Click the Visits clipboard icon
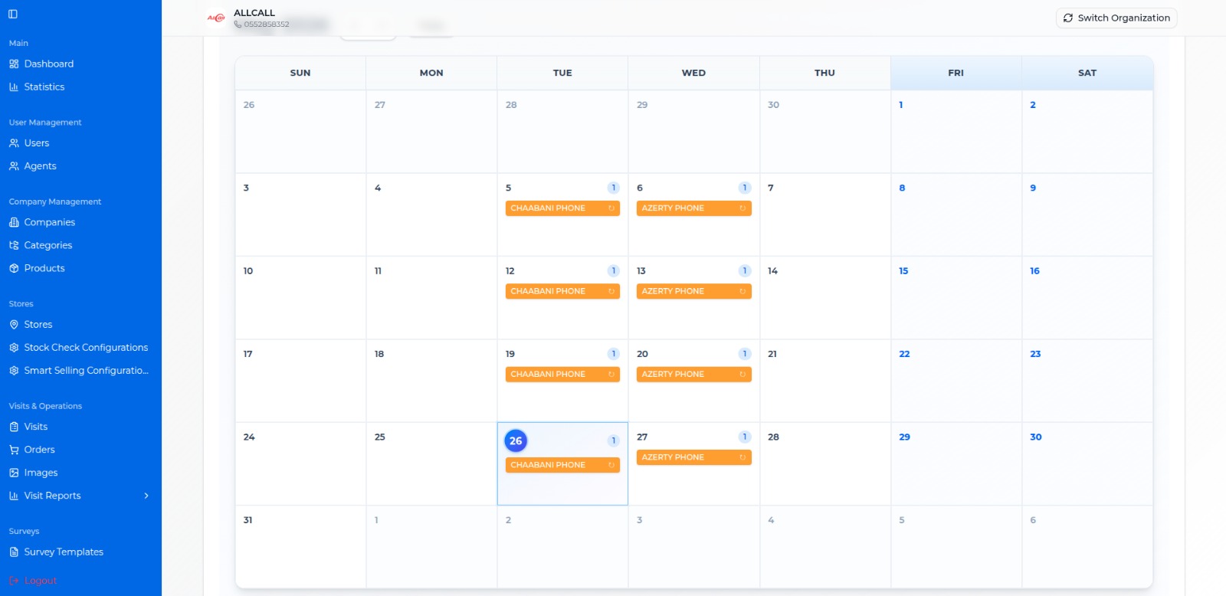Image resolution: width=1226 pixels, height=596 pixels. (x=14, y=427)
